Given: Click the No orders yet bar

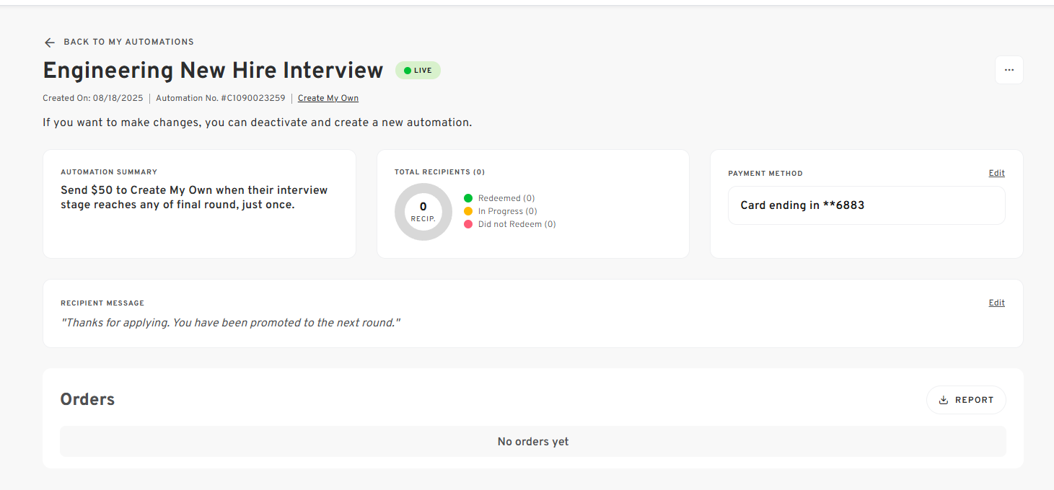Looking at the screenshot, I should tap(532, 442).
